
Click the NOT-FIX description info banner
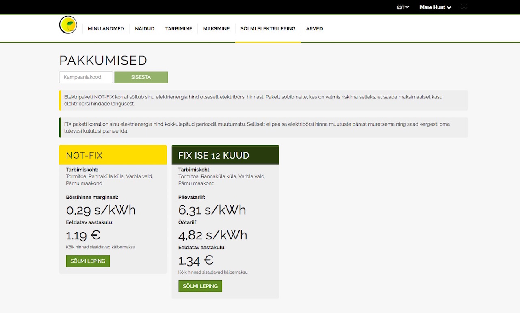tap(263, 100)
